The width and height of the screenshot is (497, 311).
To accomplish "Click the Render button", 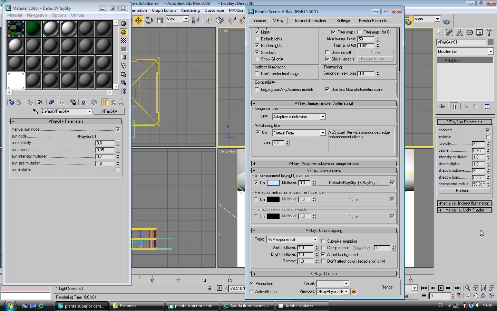I will (387, 287).
